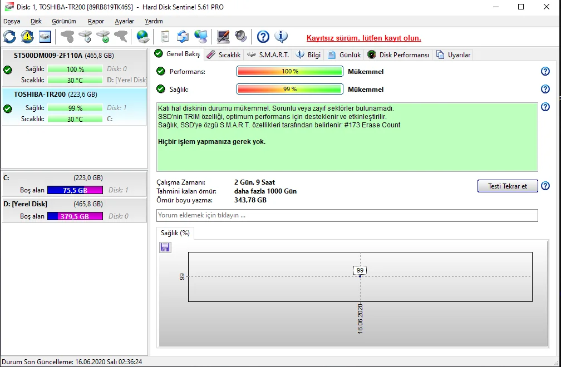Viewport: 561px width, 367px height.
Task: Click the Mükemmel label beside the Performans bar
Action: (366, 72)
